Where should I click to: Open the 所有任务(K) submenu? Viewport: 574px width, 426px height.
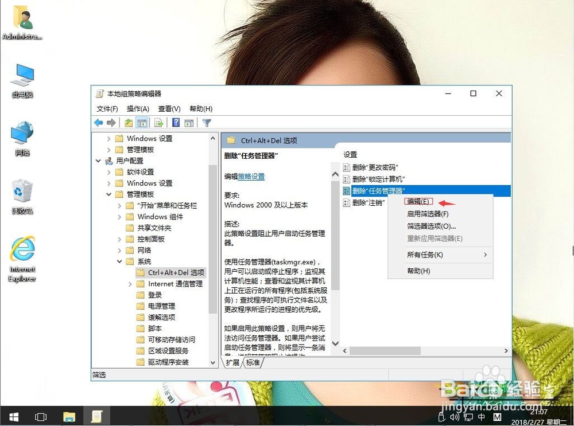pyautogui.click(x=440, y=255)
